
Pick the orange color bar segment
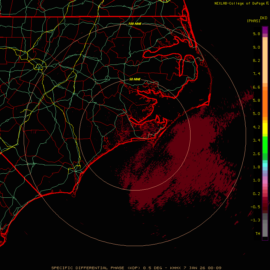[265, 103]
